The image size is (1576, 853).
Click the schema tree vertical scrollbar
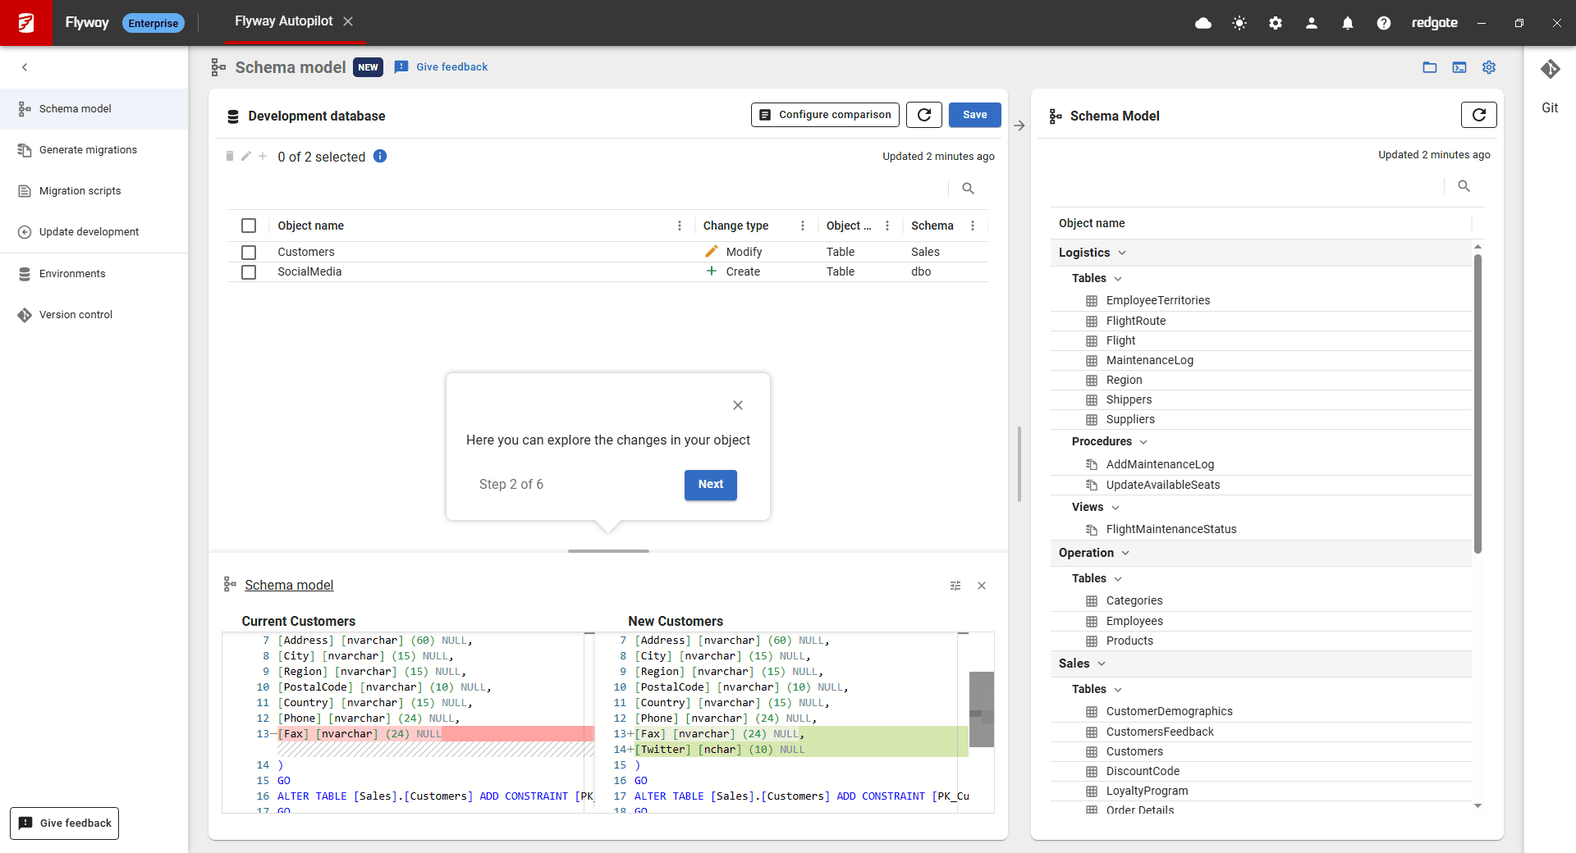pyautogui.click(x=1477, y=402)
